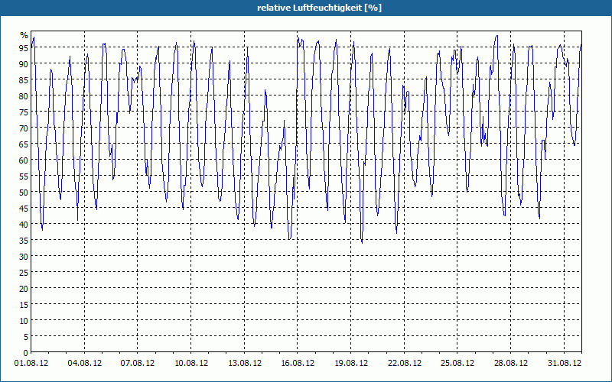This screenshot has height=382, width=612.
Task: Click the 30 y-axis label
Action: click(24, 257)
